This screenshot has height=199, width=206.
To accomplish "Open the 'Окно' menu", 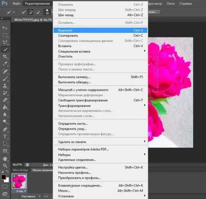I will [171, 3].
